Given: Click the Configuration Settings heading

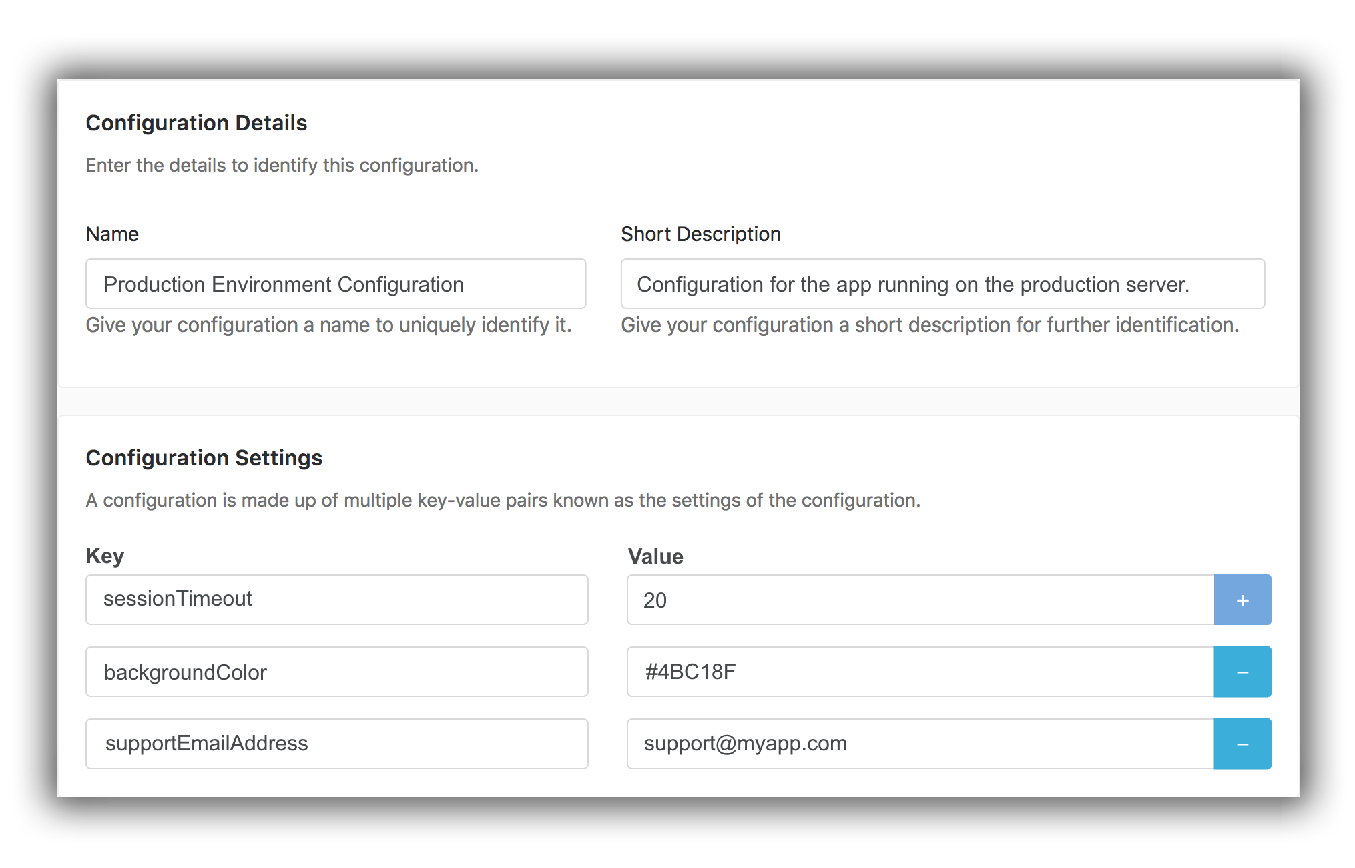Looking at the screenshot, I should coord(204,457).
